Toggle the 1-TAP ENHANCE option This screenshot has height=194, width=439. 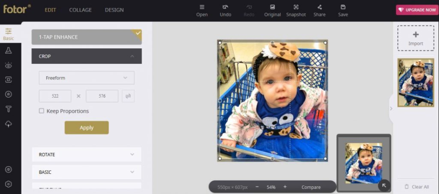pyautogui.click(x=86, y=37)
